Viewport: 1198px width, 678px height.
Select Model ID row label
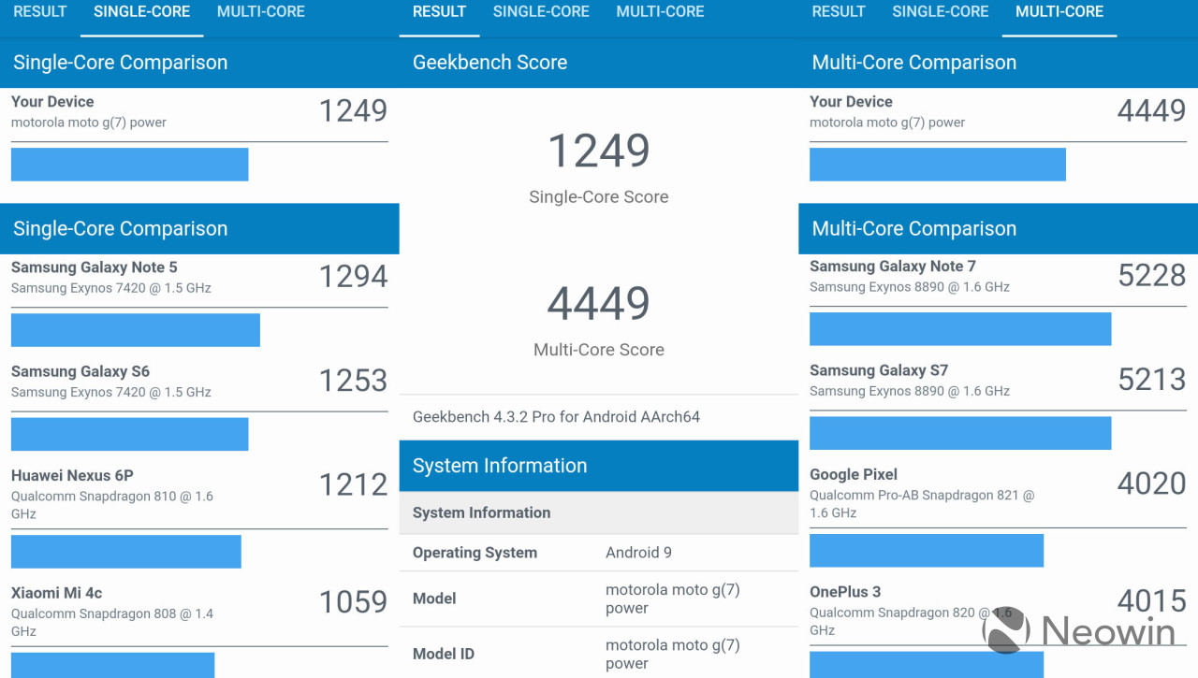444,654
